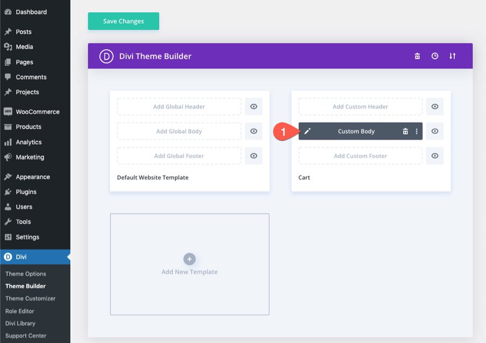Edit the Custom Body with the pencil icon
The height and width of the screenshot is (343, 486).
(308, 131)
